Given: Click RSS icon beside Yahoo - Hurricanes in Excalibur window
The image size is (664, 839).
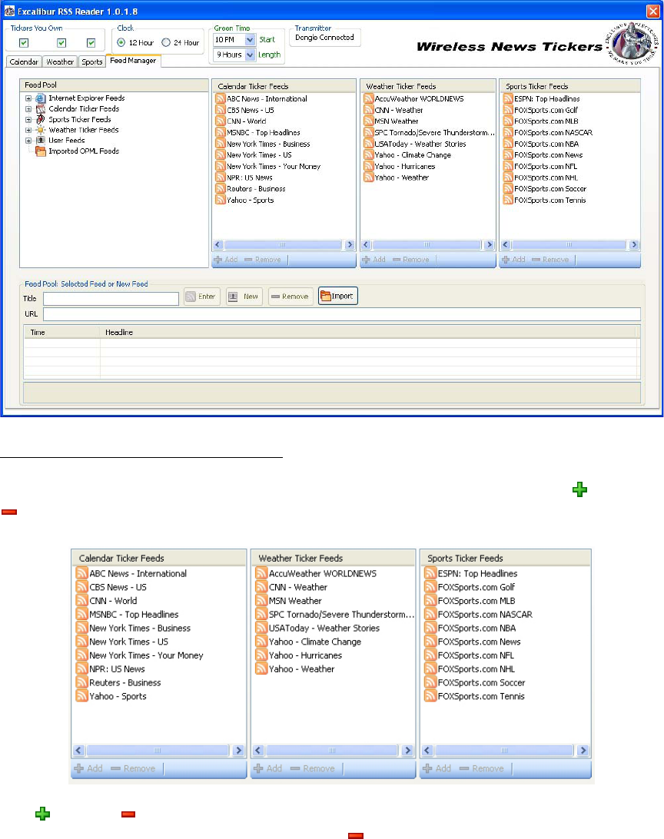Looking at the screenshot, I should point(368,166).
